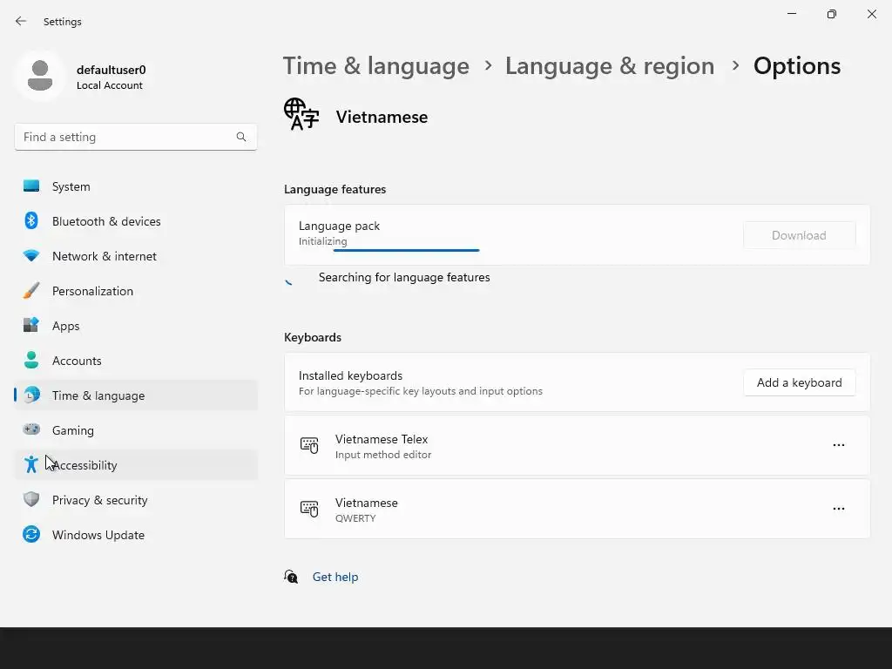The image size is (892, 669).
Task: Click the Find a setting search field
Action: pyautogui.click(x=126, y=137)
